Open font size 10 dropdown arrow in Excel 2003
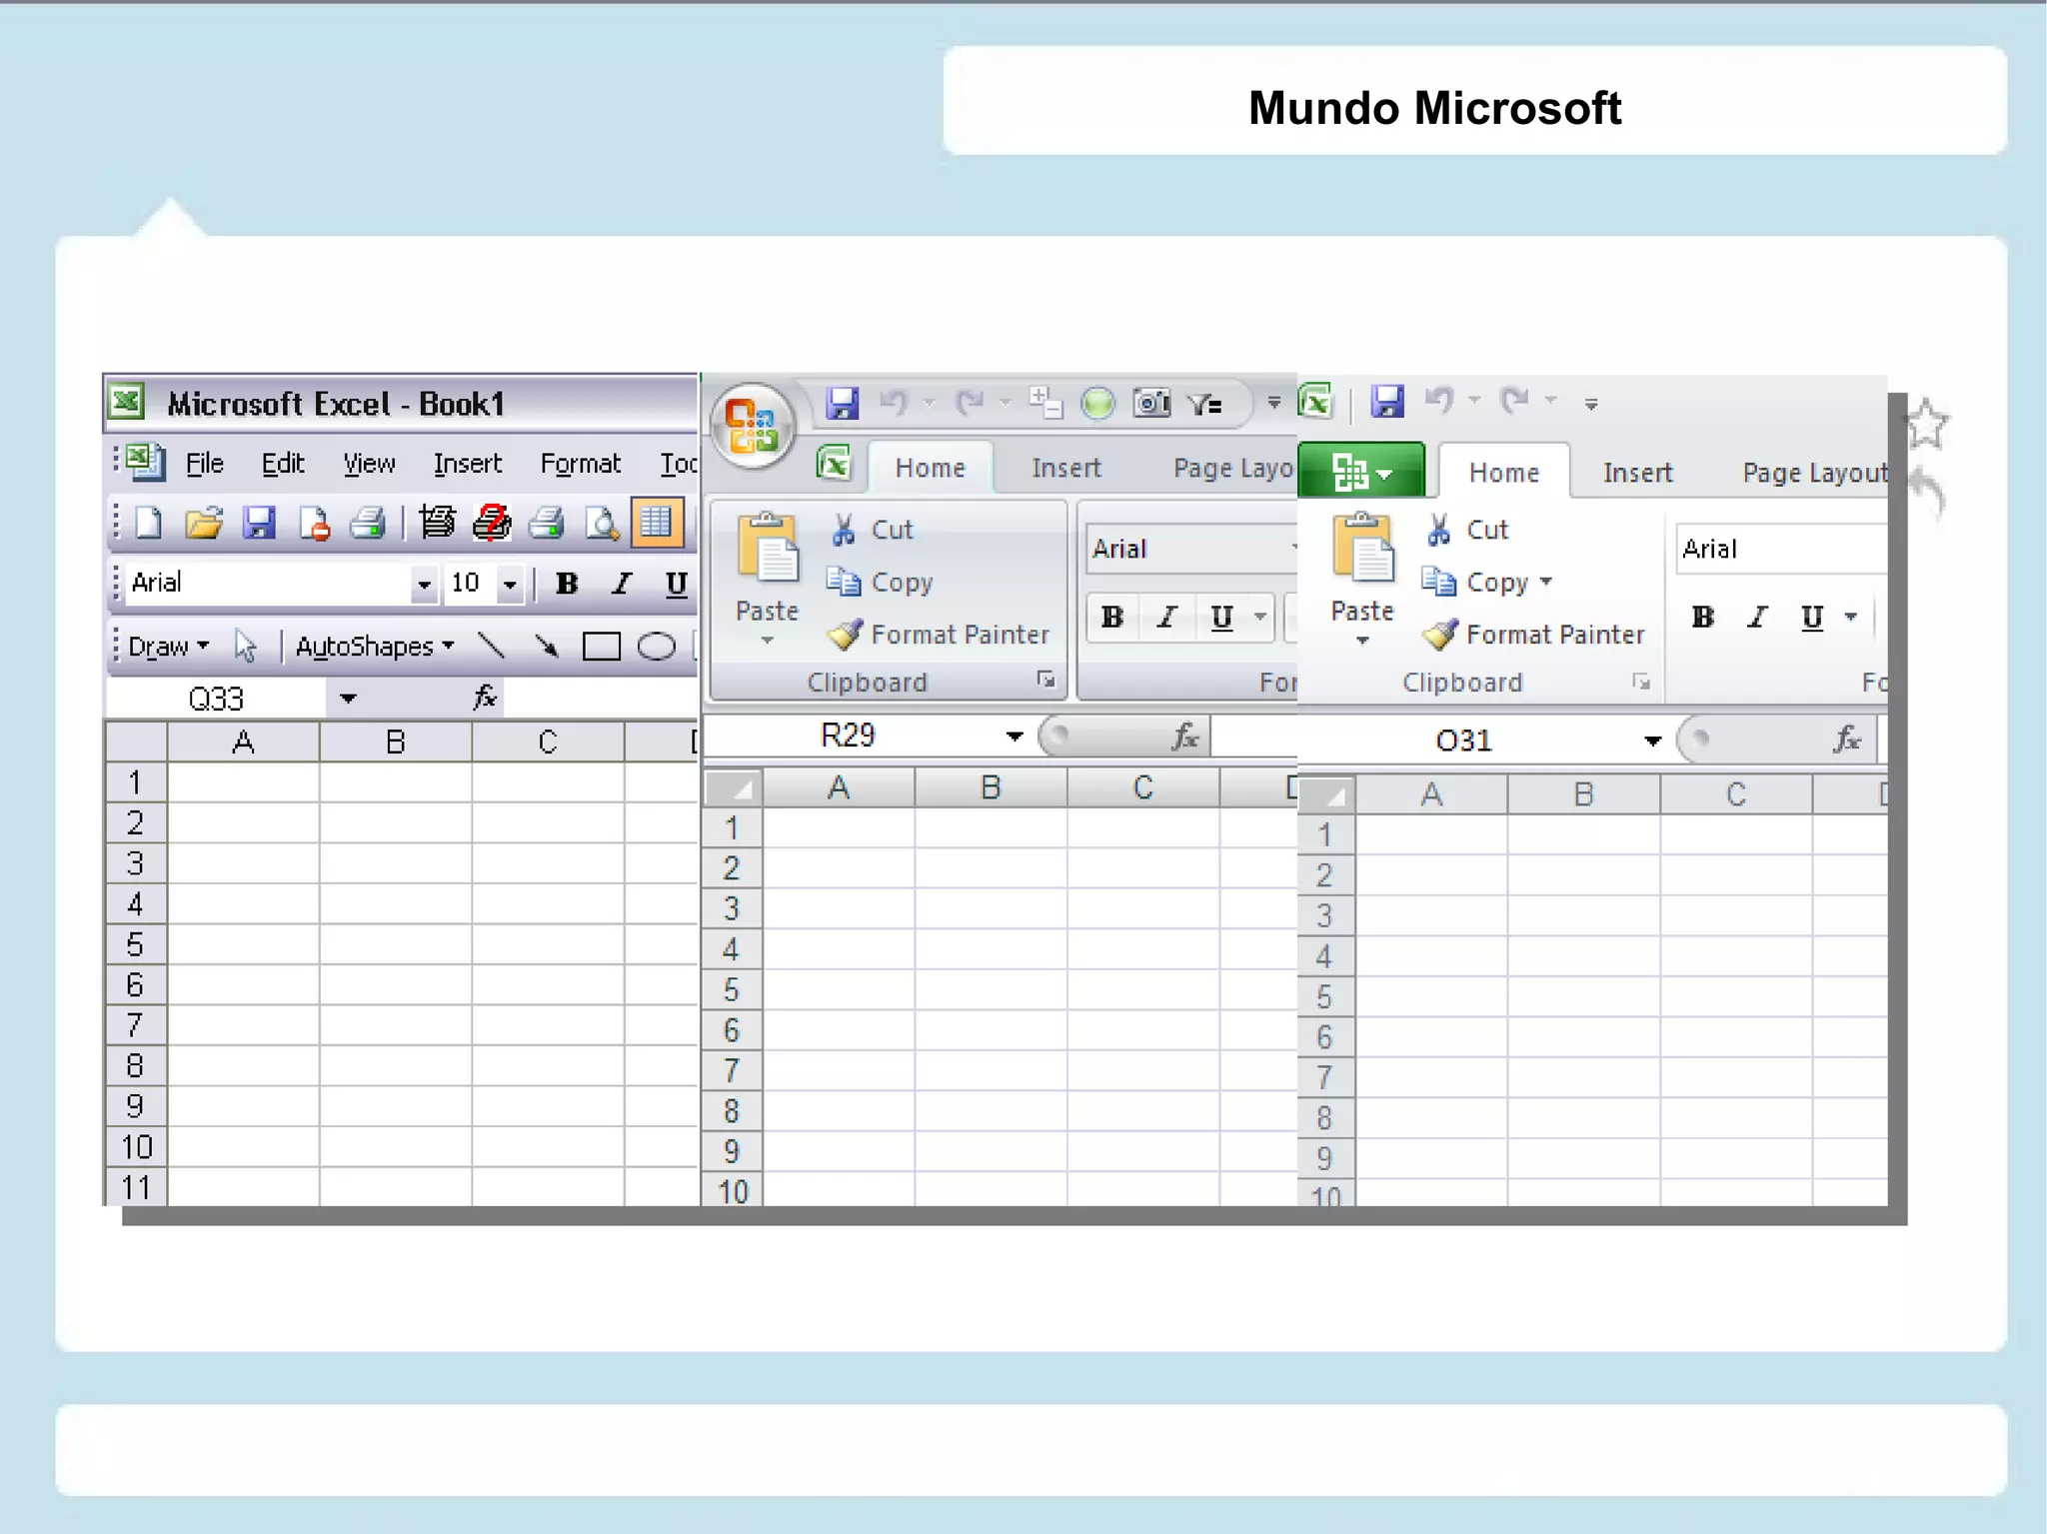The image size is (2047, 1534). [x=510, y=584]
